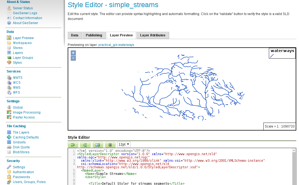Image resolution: width=299 pixels, height=185 pixels.
Task: Zoom out on the map preview
Action: pos(73,58)
